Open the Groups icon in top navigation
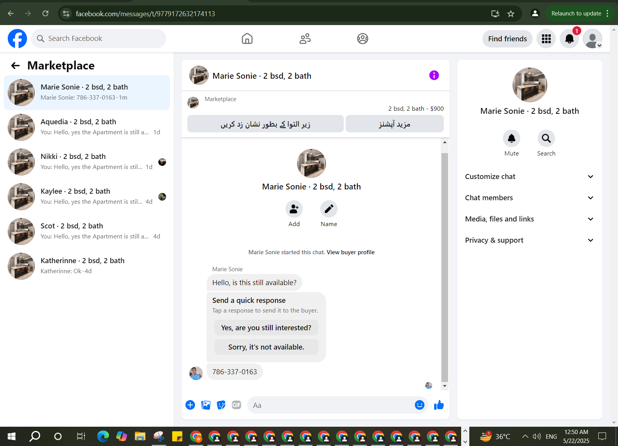The image size is (618, 446). (363, 39)
